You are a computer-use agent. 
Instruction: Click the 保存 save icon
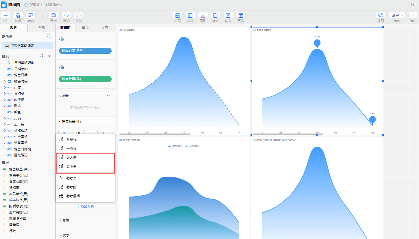pyautogui.click(x=54, y=16)
